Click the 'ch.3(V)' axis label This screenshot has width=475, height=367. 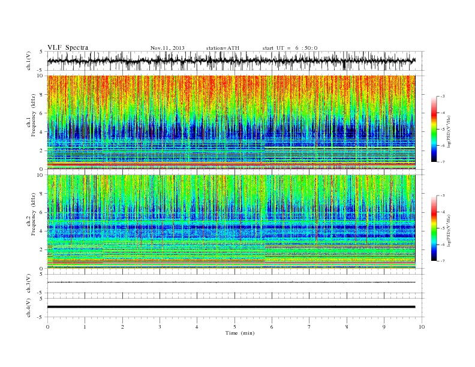click(x=29, y=284)
